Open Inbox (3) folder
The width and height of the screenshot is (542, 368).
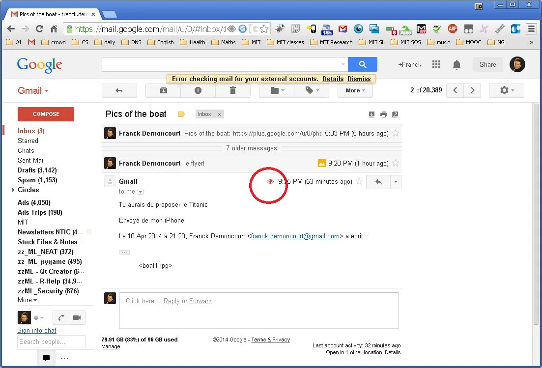31,131
